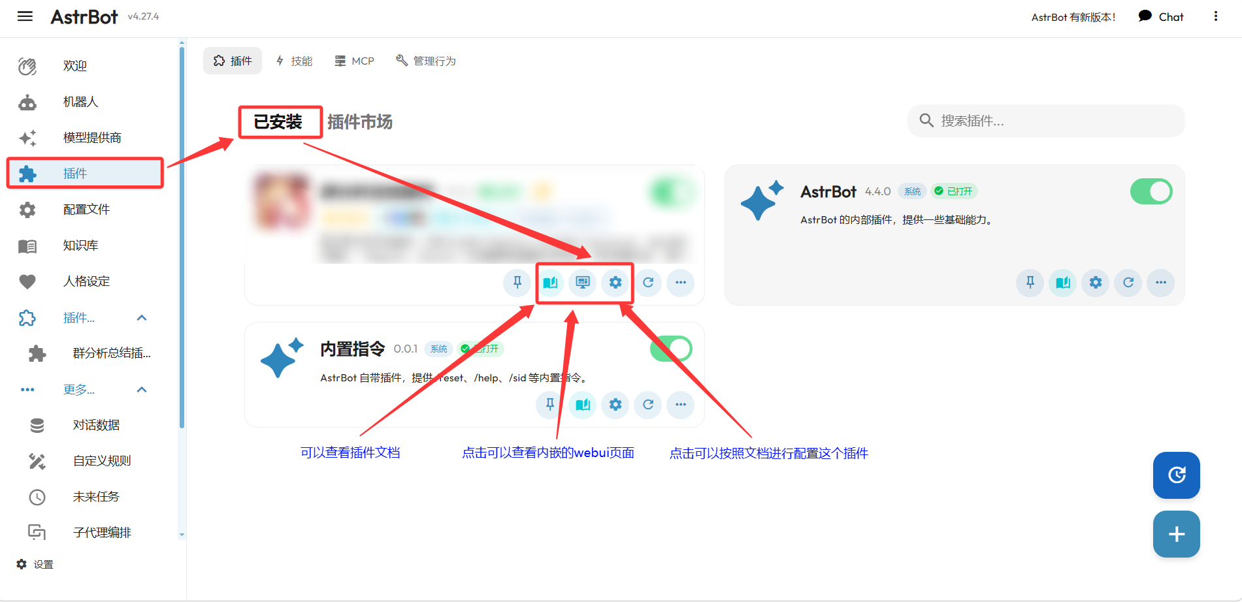Viewport: 1242px width, 602px height.
Task: Open the hamburger navigation menu
Action: pyautogui.click(x=25, y=16)
